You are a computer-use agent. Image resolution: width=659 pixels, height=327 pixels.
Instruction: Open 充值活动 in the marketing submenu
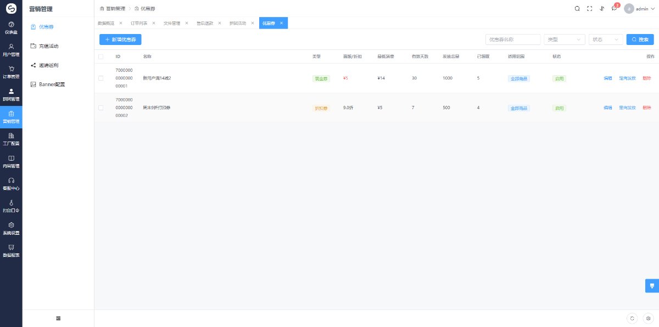point(58,46)
